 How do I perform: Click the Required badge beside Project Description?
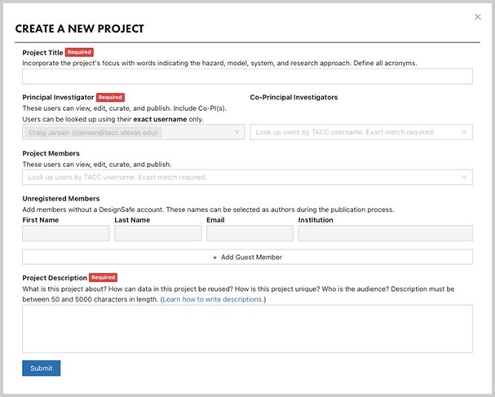click(x=103, y=277)
